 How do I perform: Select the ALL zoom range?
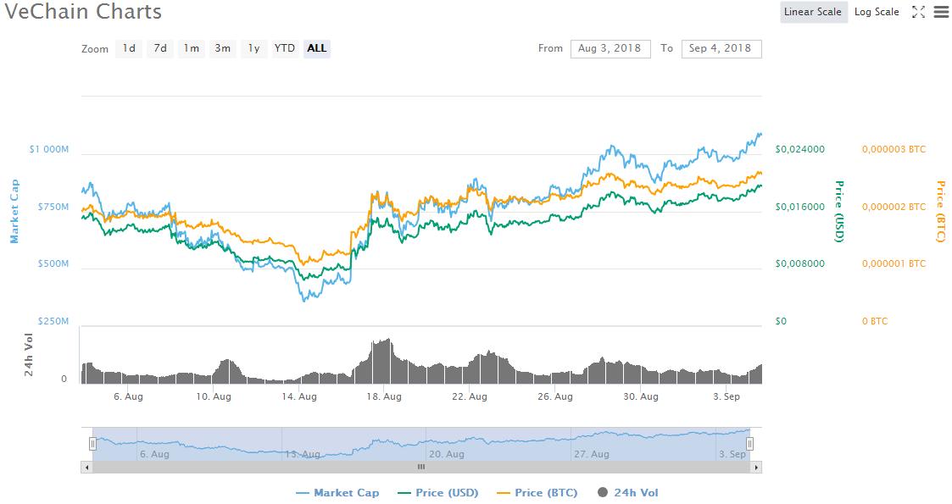click(x=317, y=48)
